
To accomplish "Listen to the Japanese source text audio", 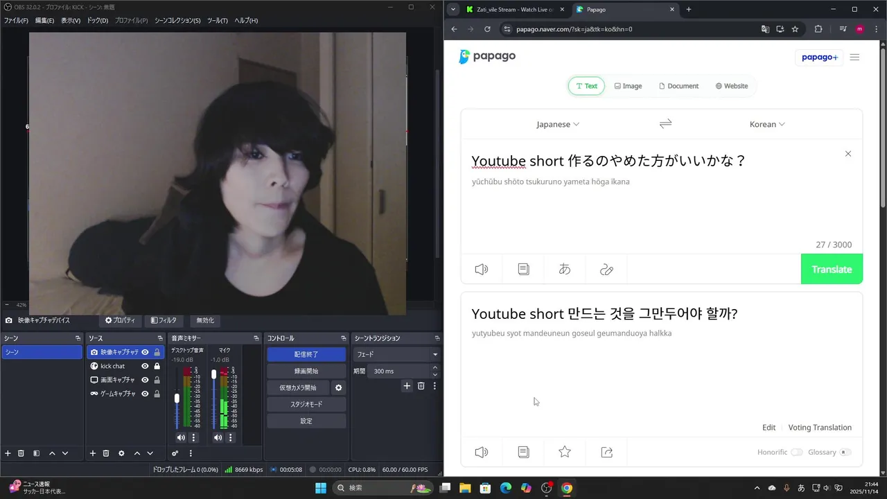I will (x=482, y=270).
